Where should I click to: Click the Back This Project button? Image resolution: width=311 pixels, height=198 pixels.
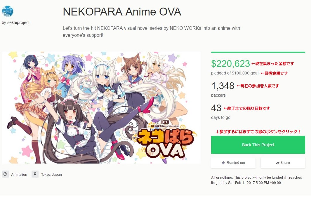258,145
